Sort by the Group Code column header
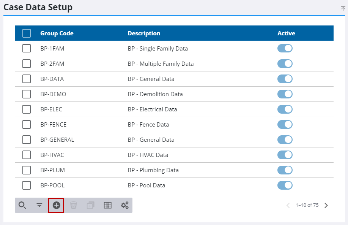348x225 pixels. 57,33
